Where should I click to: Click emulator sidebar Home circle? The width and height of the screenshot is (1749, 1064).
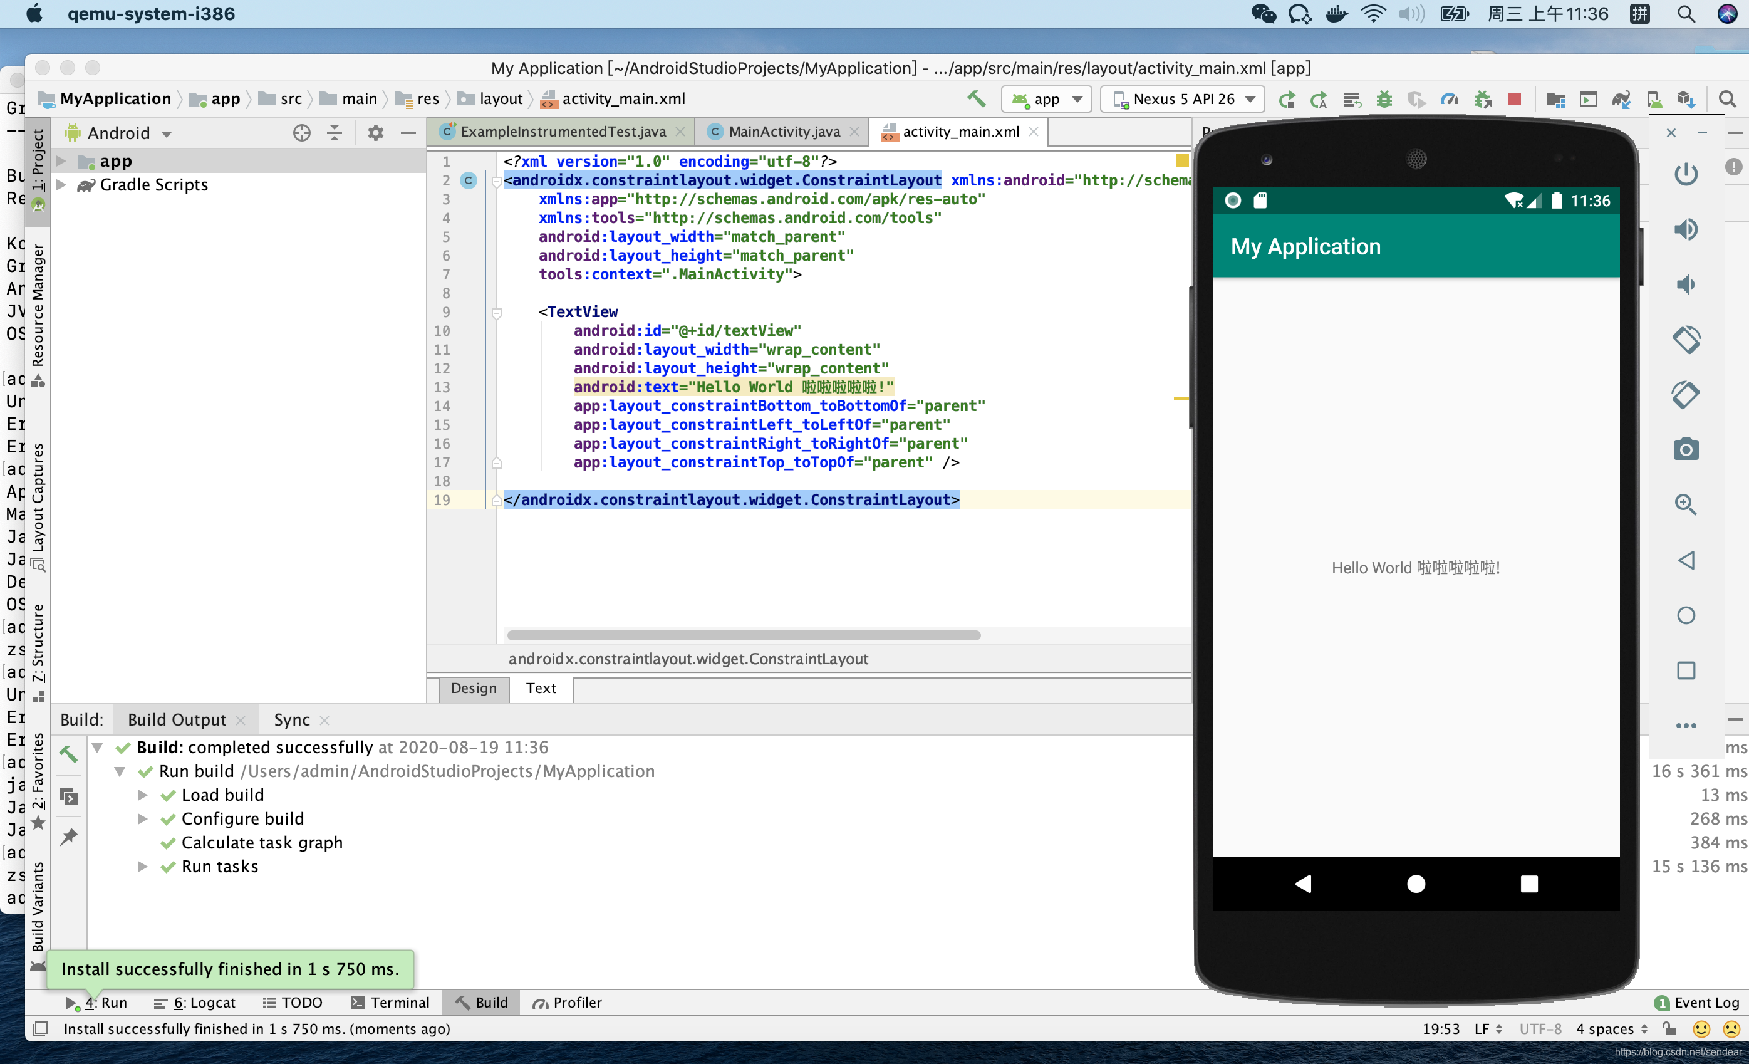[x=1686, y=615]
